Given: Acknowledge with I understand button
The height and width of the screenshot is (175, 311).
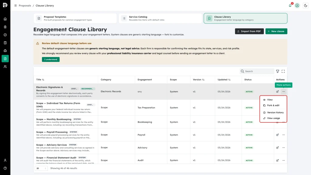Looking at the screenshot, I should [51, 60].
